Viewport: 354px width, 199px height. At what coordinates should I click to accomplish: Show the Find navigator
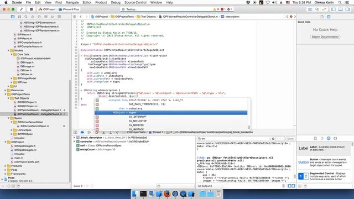(x=26, y=17)
